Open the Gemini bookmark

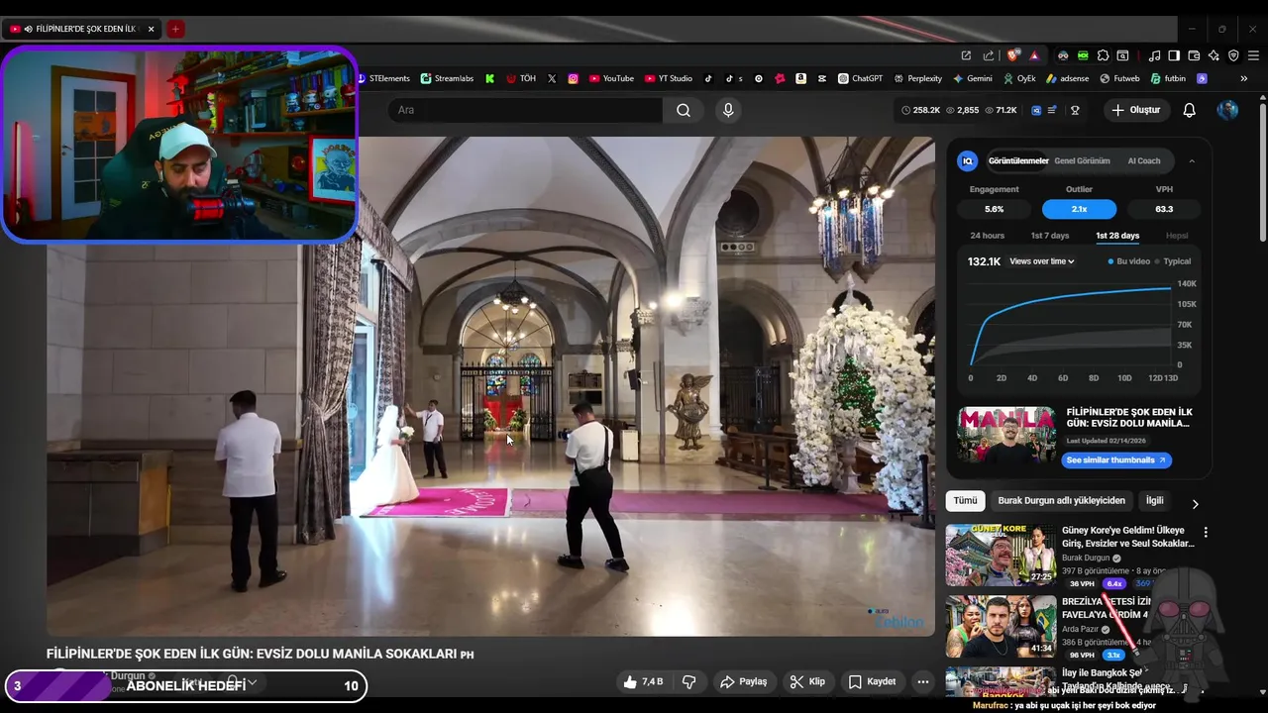pyautogui.click(x=973, y=78)
